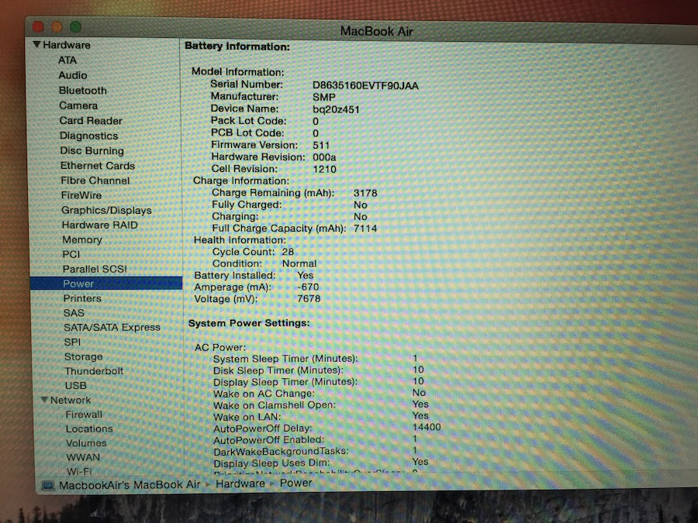This screenshot has height=523, width=698.
Task: Select SAS in the sidebar
Action: pyautogui.click(x=74, y=313)
